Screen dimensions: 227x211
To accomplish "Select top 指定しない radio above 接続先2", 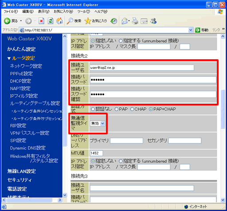I will pos(93,41).
